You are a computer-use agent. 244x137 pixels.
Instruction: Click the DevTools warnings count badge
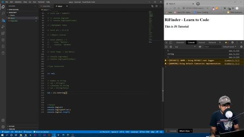coord(227,42)
